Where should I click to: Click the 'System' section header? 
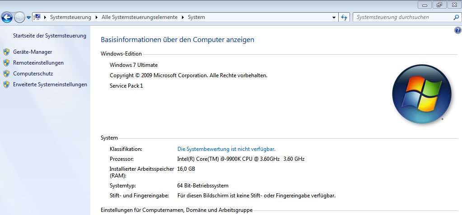pyautogui.click(x=109, y=138)
